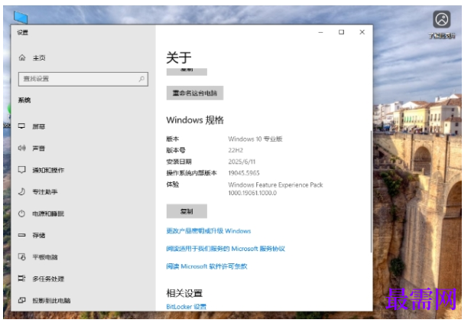Open 投影到此电脑 projecting icon
This screenshot has height=323, width=471.
point(21,300)
